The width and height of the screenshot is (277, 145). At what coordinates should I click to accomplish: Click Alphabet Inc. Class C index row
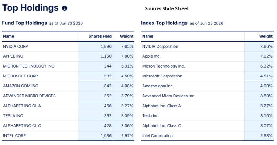(162, 125)
